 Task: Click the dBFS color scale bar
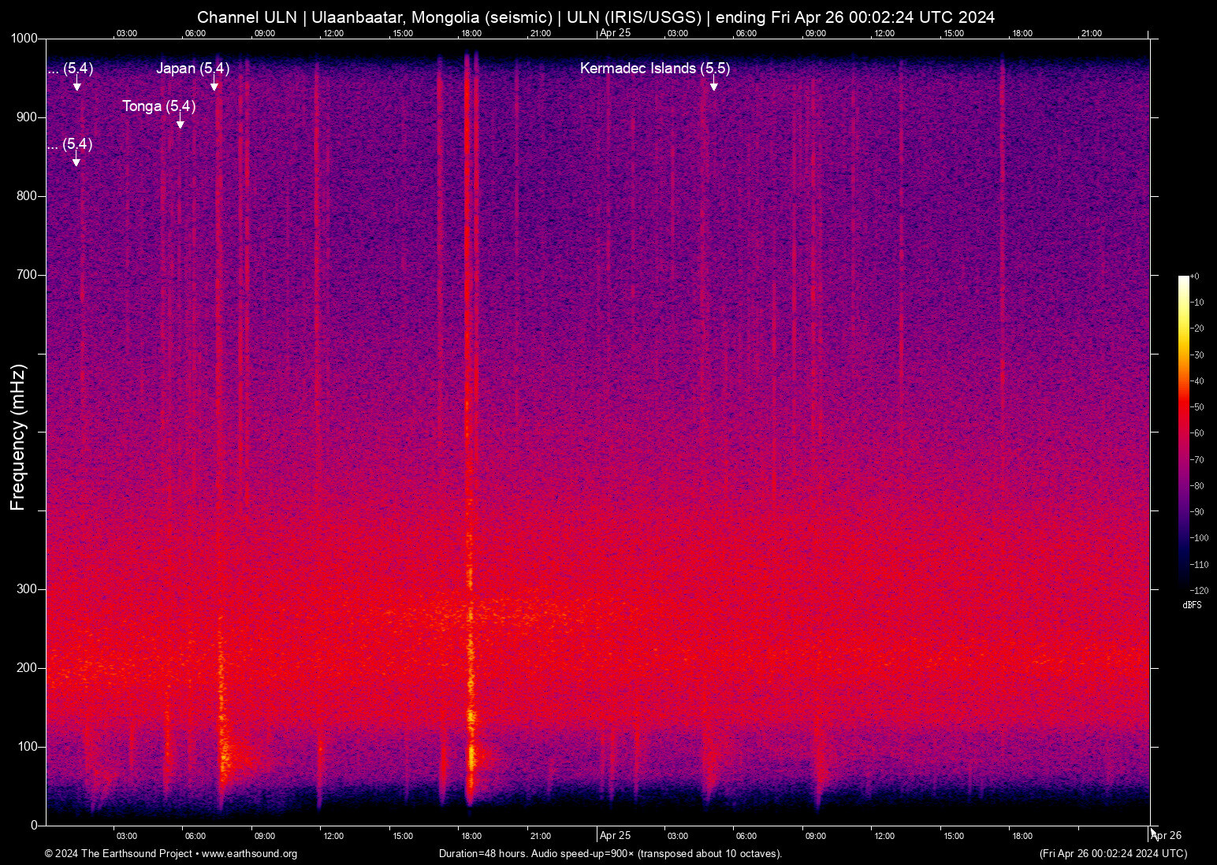coord(1183,432)
